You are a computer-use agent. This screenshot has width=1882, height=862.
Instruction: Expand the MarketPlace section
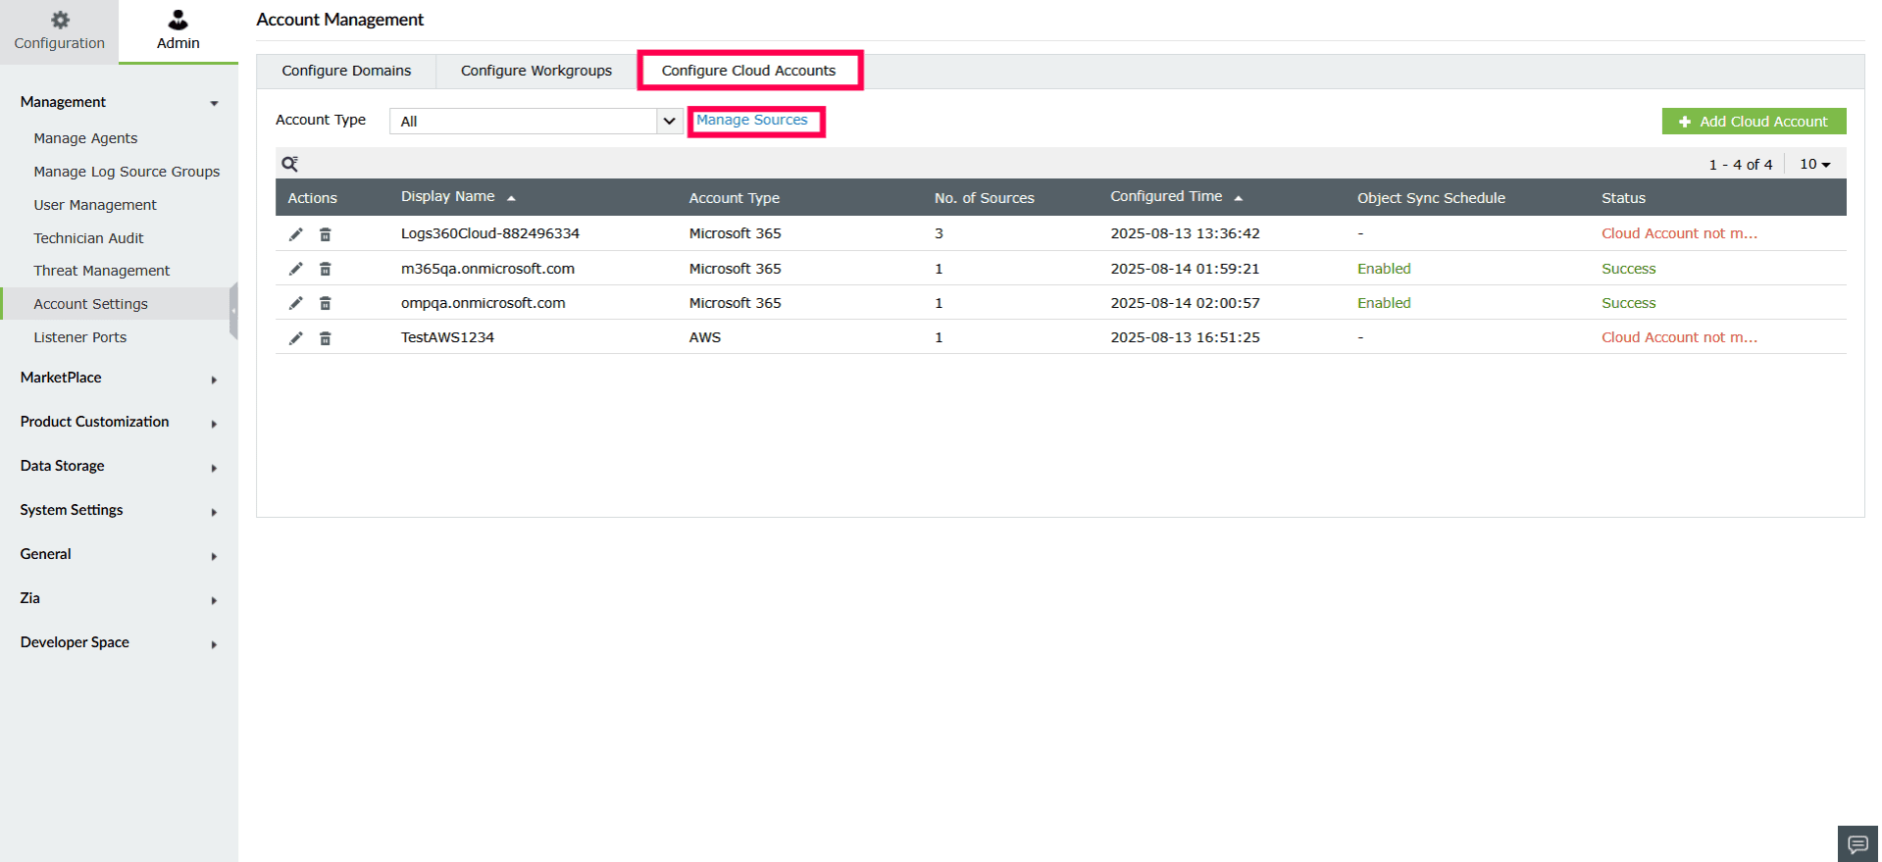click(119, 379)
